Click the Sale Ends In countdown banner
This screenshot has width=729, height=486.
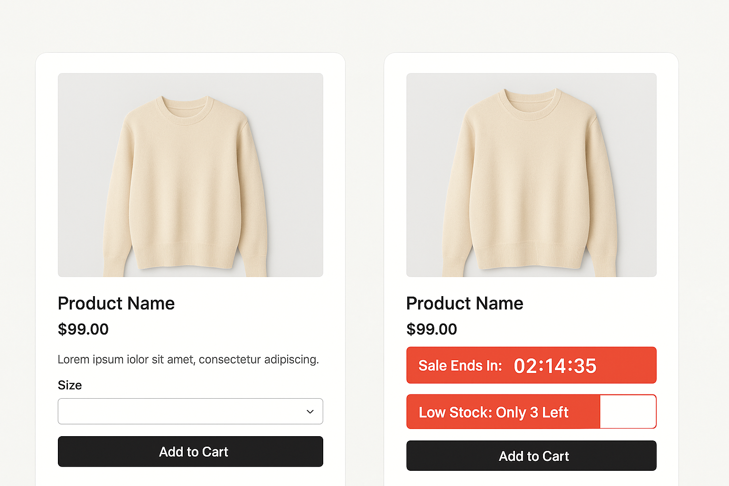531,365
